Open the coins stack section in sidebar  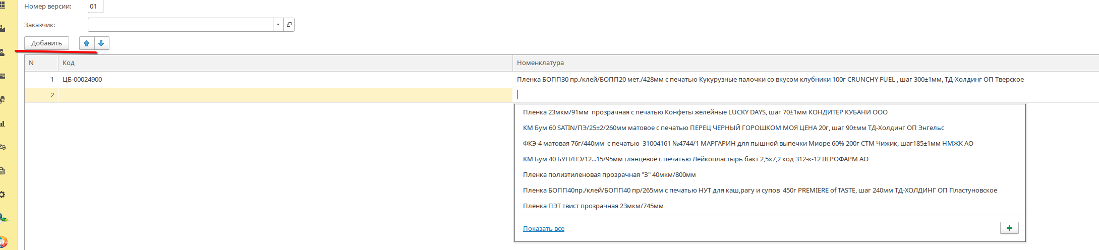tap(3, 100)
